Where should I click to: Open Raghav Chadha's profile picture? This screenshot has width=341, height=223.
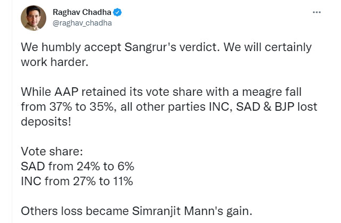(x=34, y=18)
